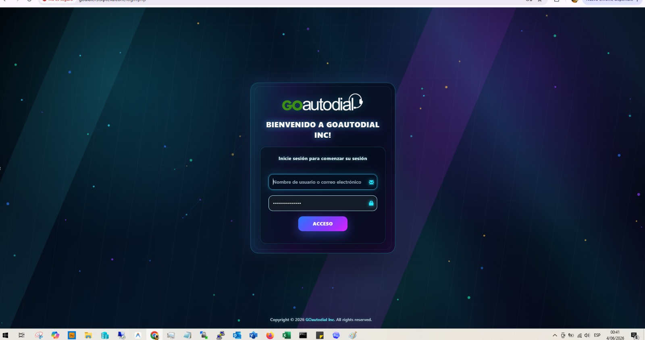Click the username or email input field
This screenshot has width=645, height=340.
(322, 182)
